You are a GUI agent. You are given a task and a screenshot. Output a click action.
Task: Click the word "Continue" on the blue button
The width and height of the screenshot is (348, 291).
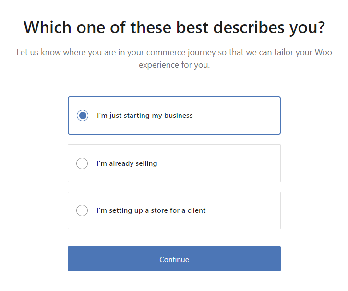(174, 259)
